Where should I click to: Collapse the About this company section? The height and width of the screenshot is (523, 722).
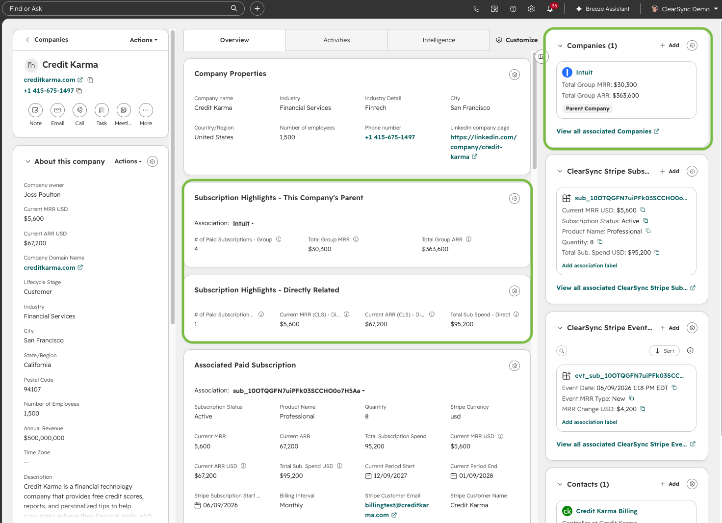[27, 161]
